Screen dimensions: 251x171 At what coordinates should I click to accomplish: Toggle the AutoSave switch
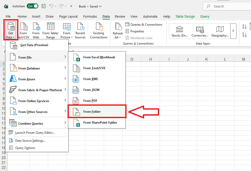tap(32, 6)
